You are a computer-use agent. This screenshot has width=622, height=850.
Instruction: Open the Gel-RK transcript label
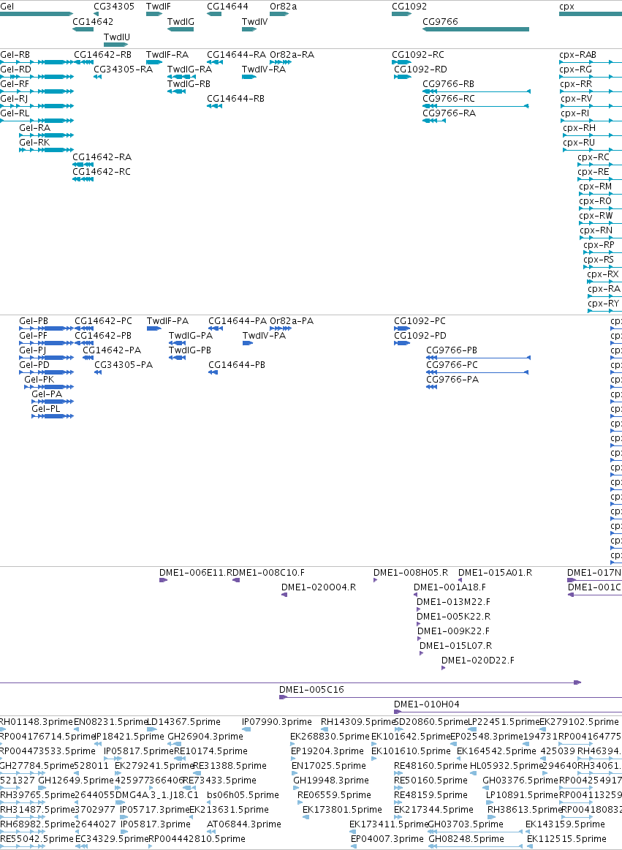pos(34,143)
